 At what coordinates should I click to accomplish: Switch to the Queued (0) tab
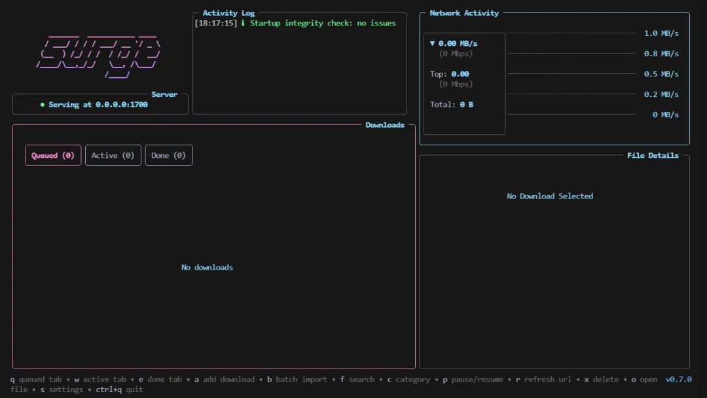click(x=53, y=155)
